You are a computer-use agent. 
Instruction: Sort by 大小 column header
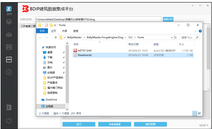click(x=186, y=44)
